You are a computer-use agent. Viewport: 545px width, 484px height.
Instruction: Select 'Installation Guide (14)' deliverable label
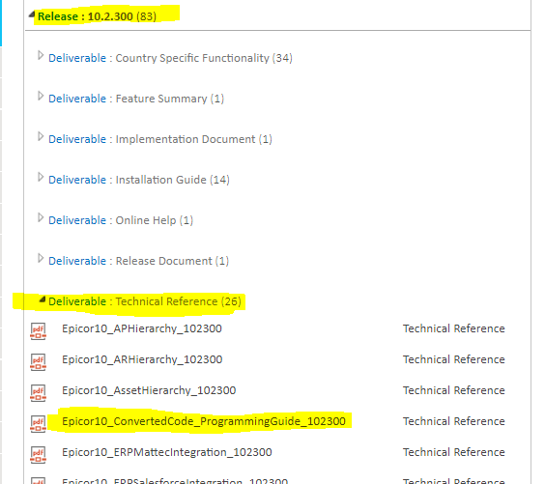(x=172, y=180)
